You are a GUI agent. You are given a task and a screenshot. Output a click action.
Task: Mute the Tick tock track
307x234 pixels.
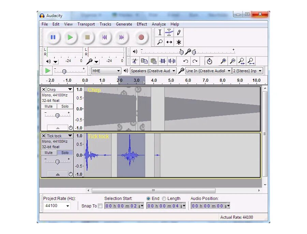click(48, 153)
